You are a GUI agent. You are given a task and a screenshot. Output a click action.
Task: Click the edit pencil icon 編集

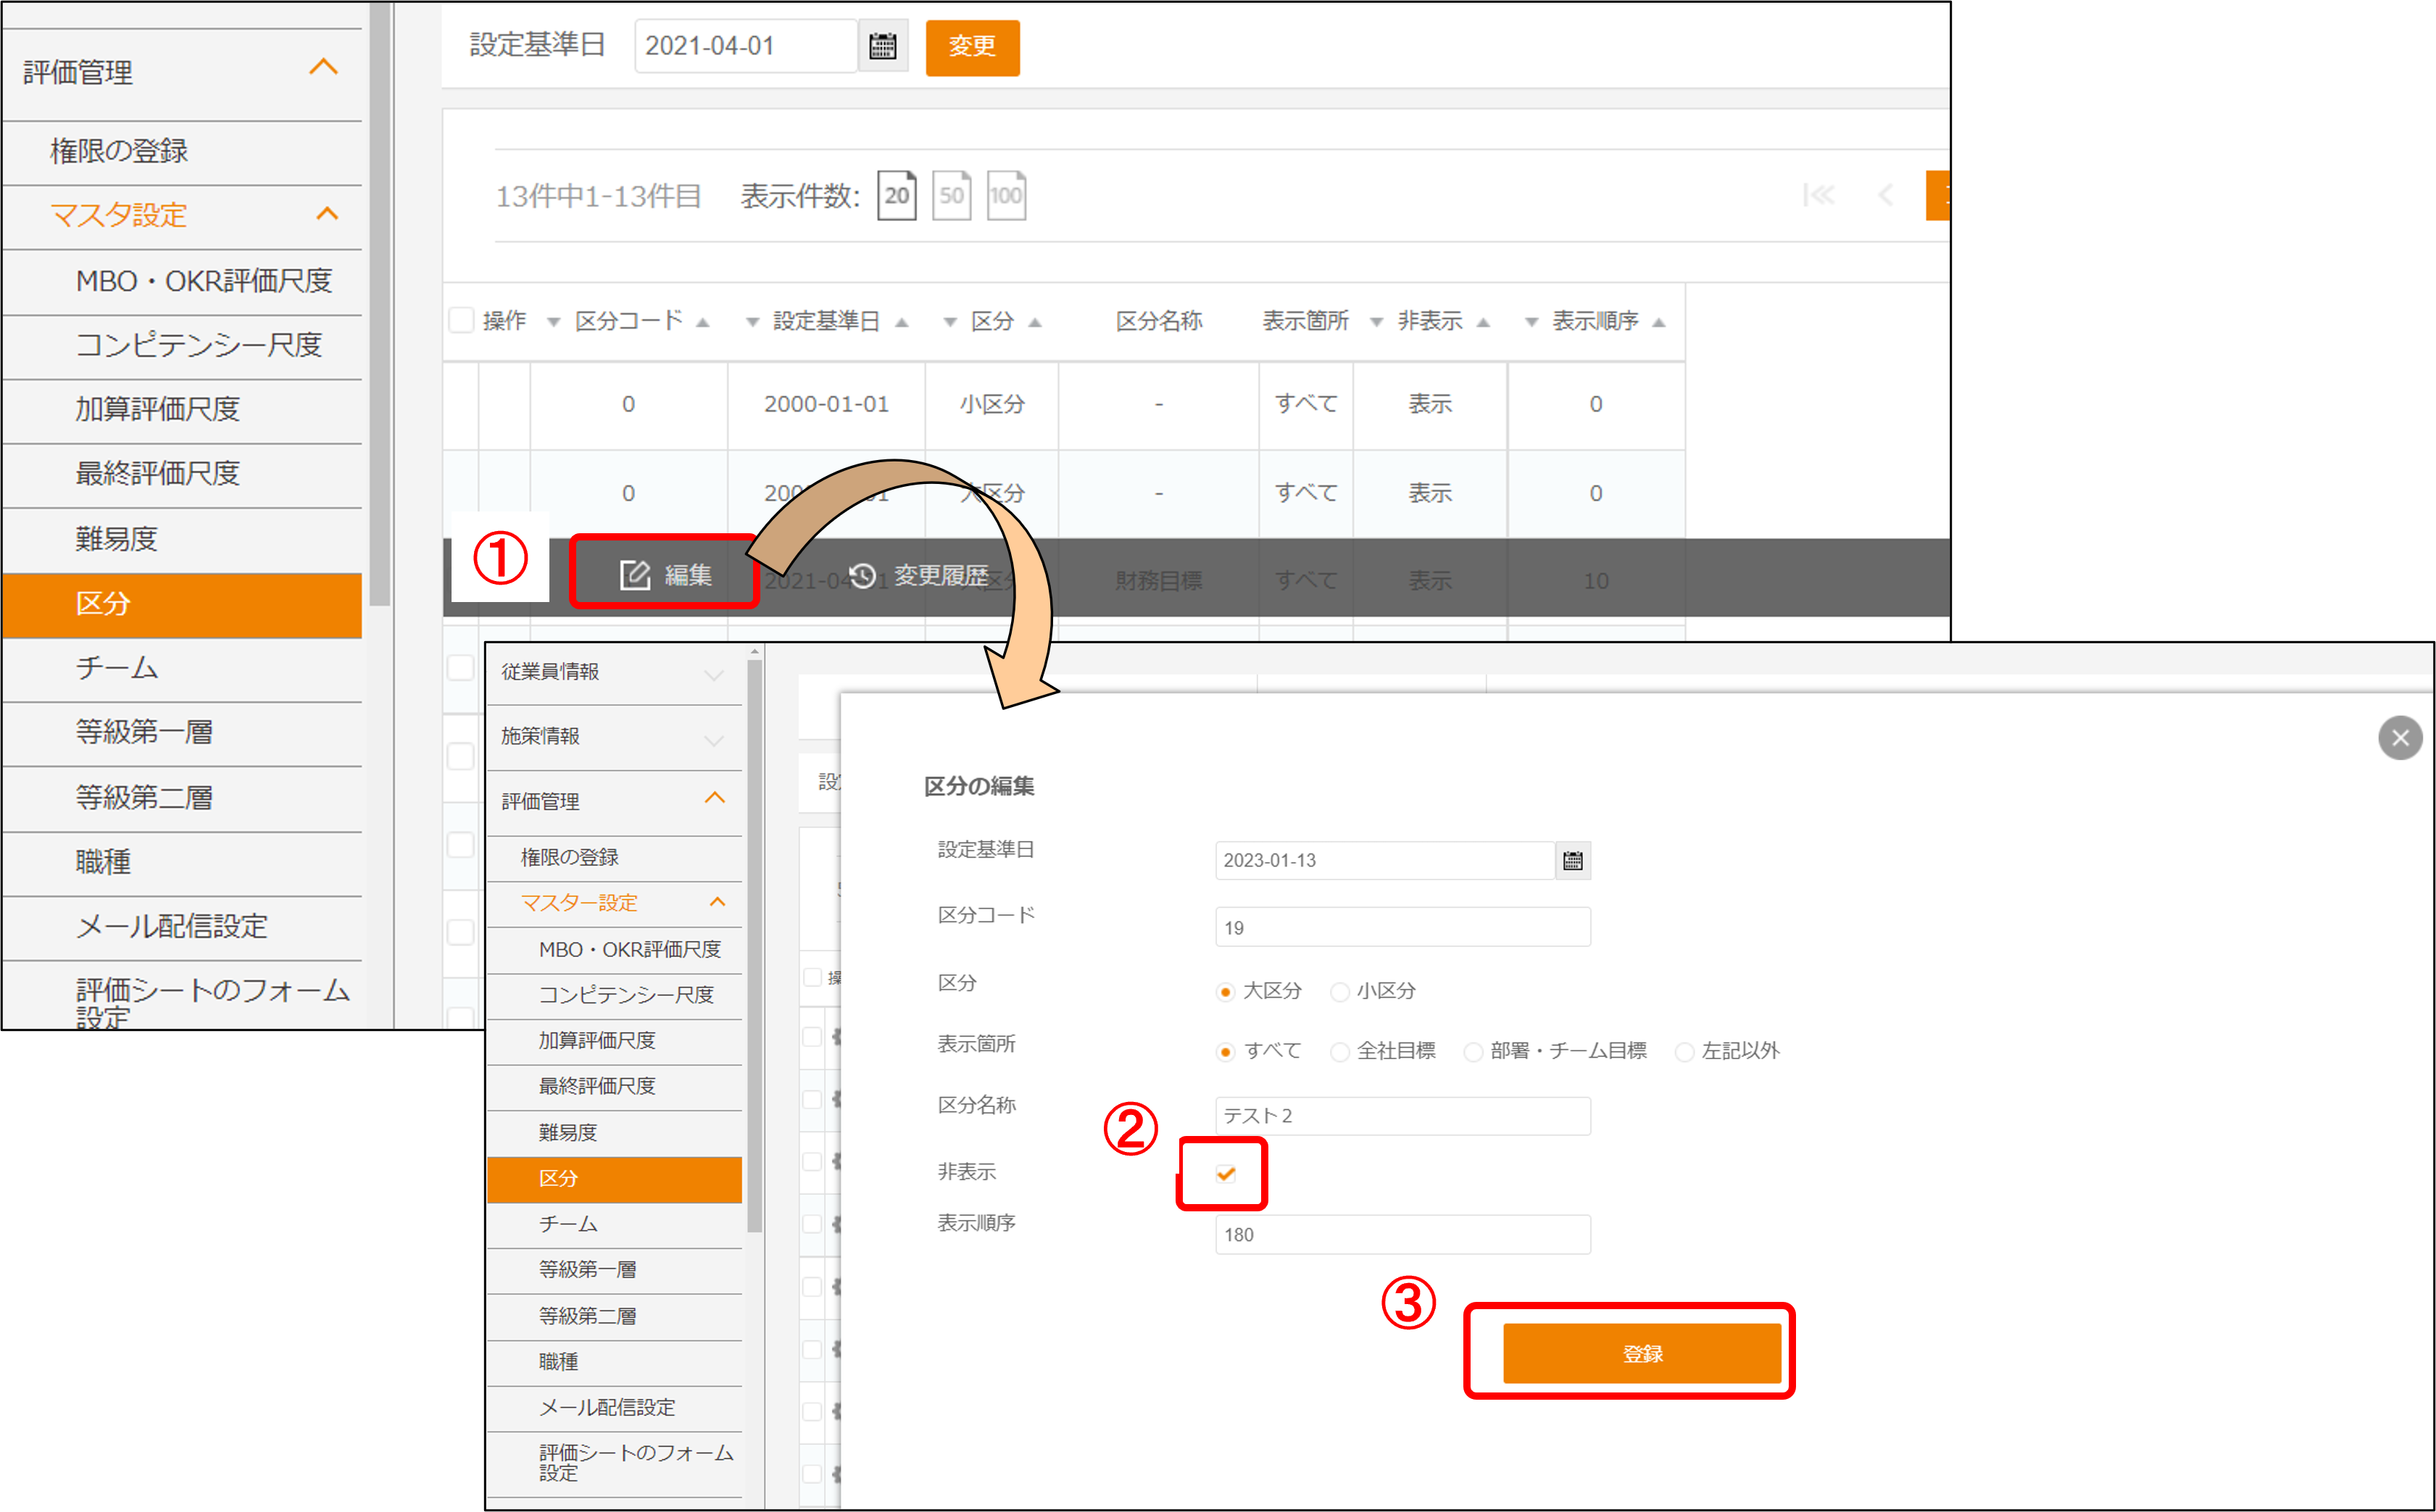click(x=635, y=575)
